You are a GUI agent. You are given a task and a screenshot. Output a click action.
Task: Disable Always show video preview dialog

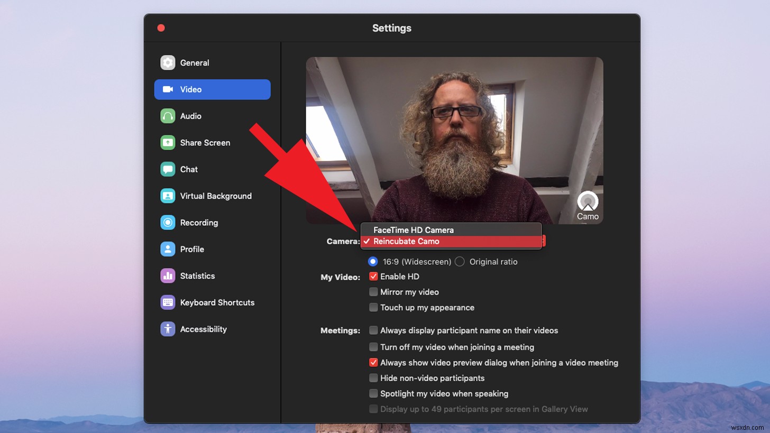(373, 363)
